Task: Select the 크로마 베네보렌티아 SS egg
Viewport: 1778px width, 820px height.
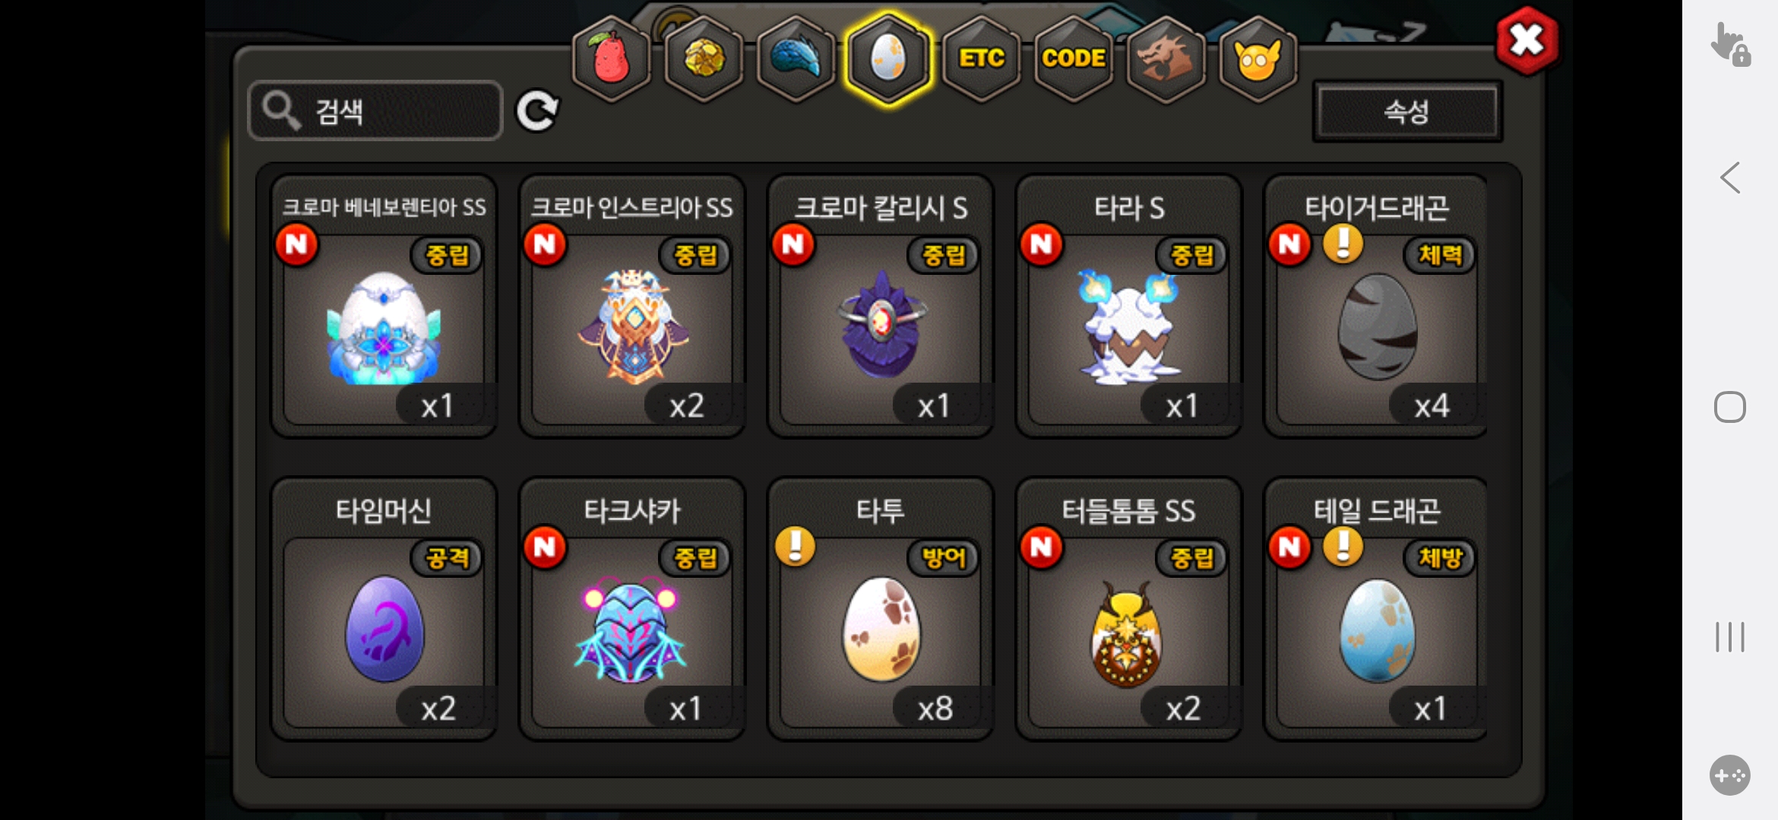Action: (384, 306)
